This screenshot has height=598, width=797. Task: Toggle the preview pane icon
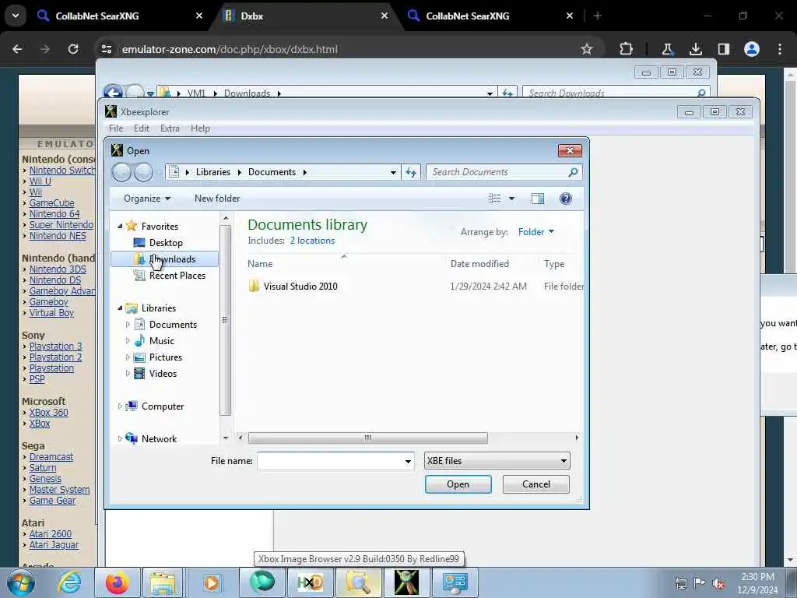pyautogui.click(x=537, y=199)
